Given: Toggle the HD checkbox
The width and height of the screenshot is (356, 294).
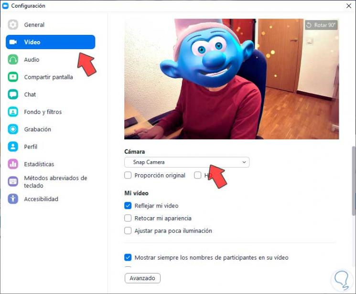Looking at the screenshot, I should point(197,175).
